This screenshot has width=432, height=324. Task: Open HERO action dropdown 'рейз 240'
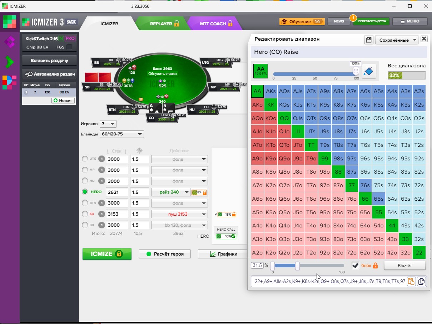click(170, 192)
